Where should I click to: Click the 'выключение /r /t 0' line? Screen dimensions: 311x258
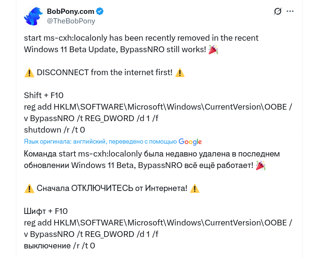59,246
